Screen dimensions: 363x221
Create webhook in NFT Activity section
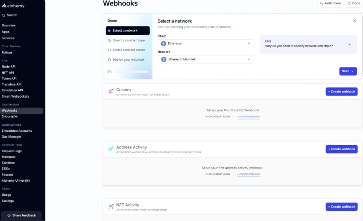click(x=342, y=206)
